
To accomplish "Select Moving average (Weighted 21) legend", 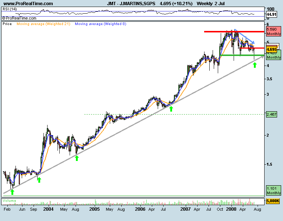I will pos(43,24).
